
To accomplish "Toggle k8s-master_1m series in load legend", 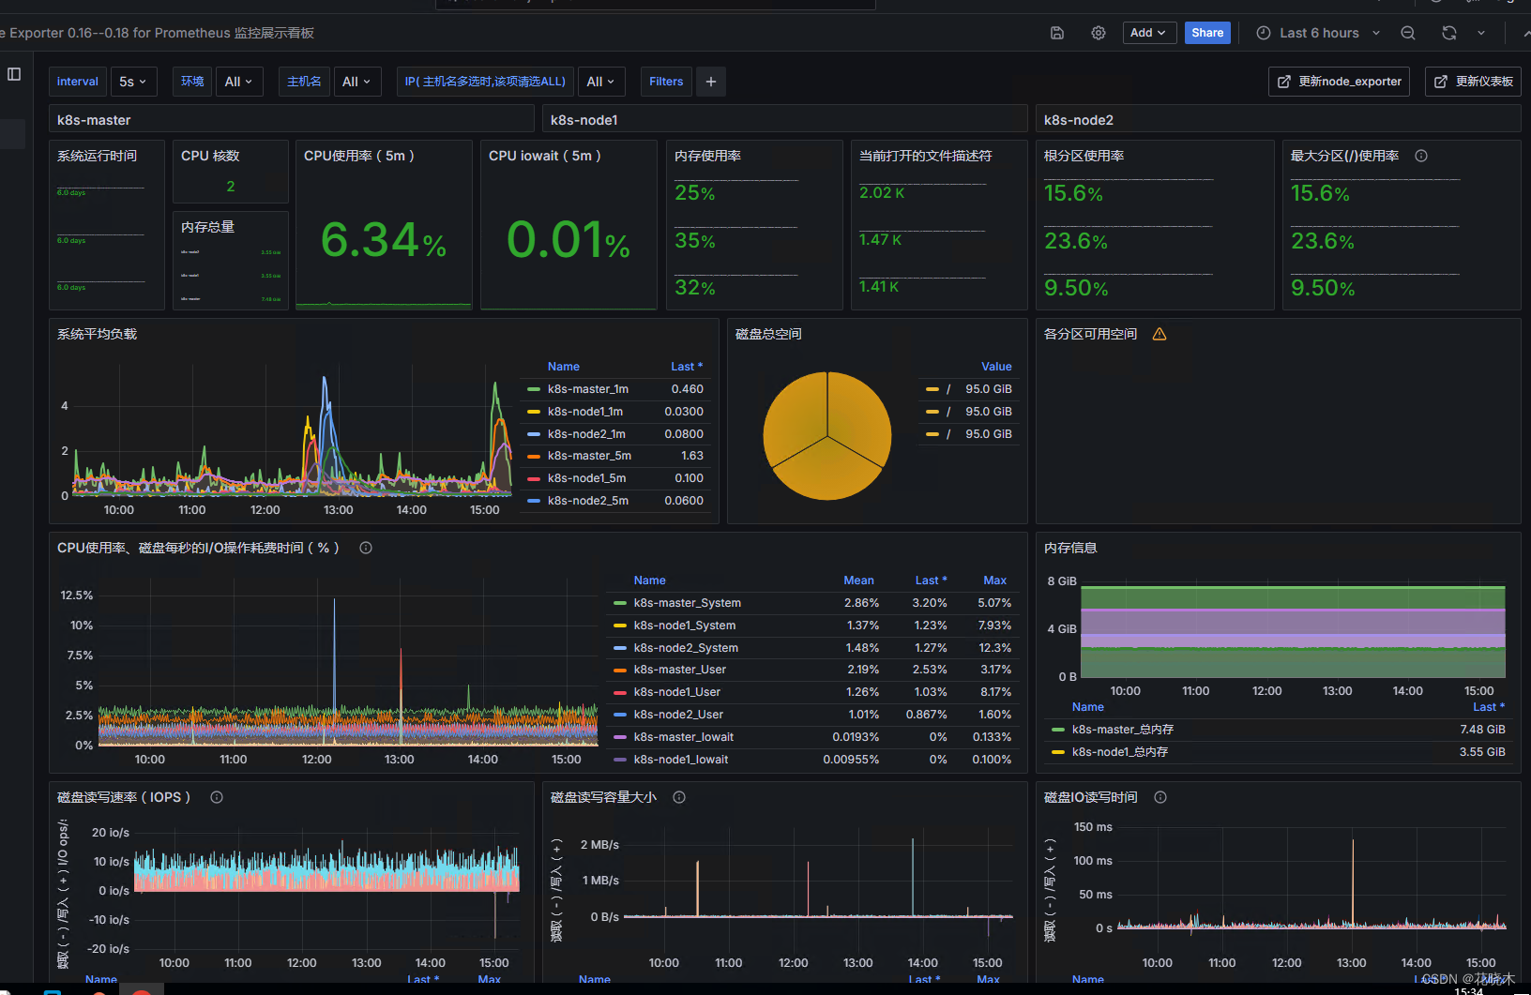I will pyautogui.click(x=588, y=389).
